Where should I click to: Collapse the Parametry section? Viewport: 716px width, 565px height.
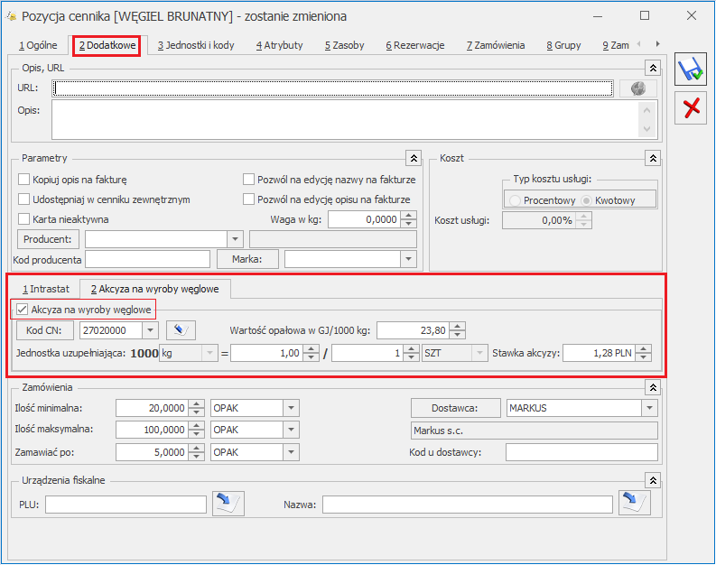click(414, 158)
